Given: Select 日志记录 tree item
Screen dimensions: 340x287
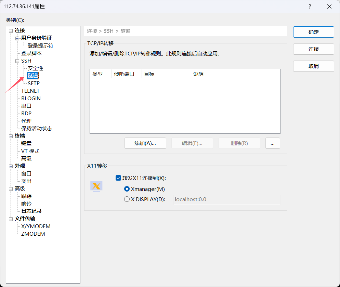Looking at the screenshot, I should (31, 211).
